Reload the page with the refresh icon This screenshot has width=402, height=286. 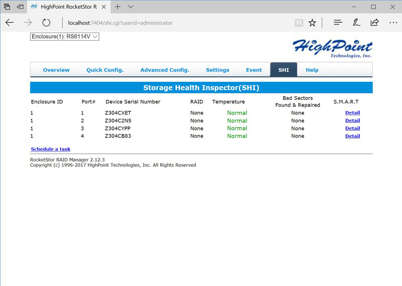pyautogui.click(x=46, y=23)
